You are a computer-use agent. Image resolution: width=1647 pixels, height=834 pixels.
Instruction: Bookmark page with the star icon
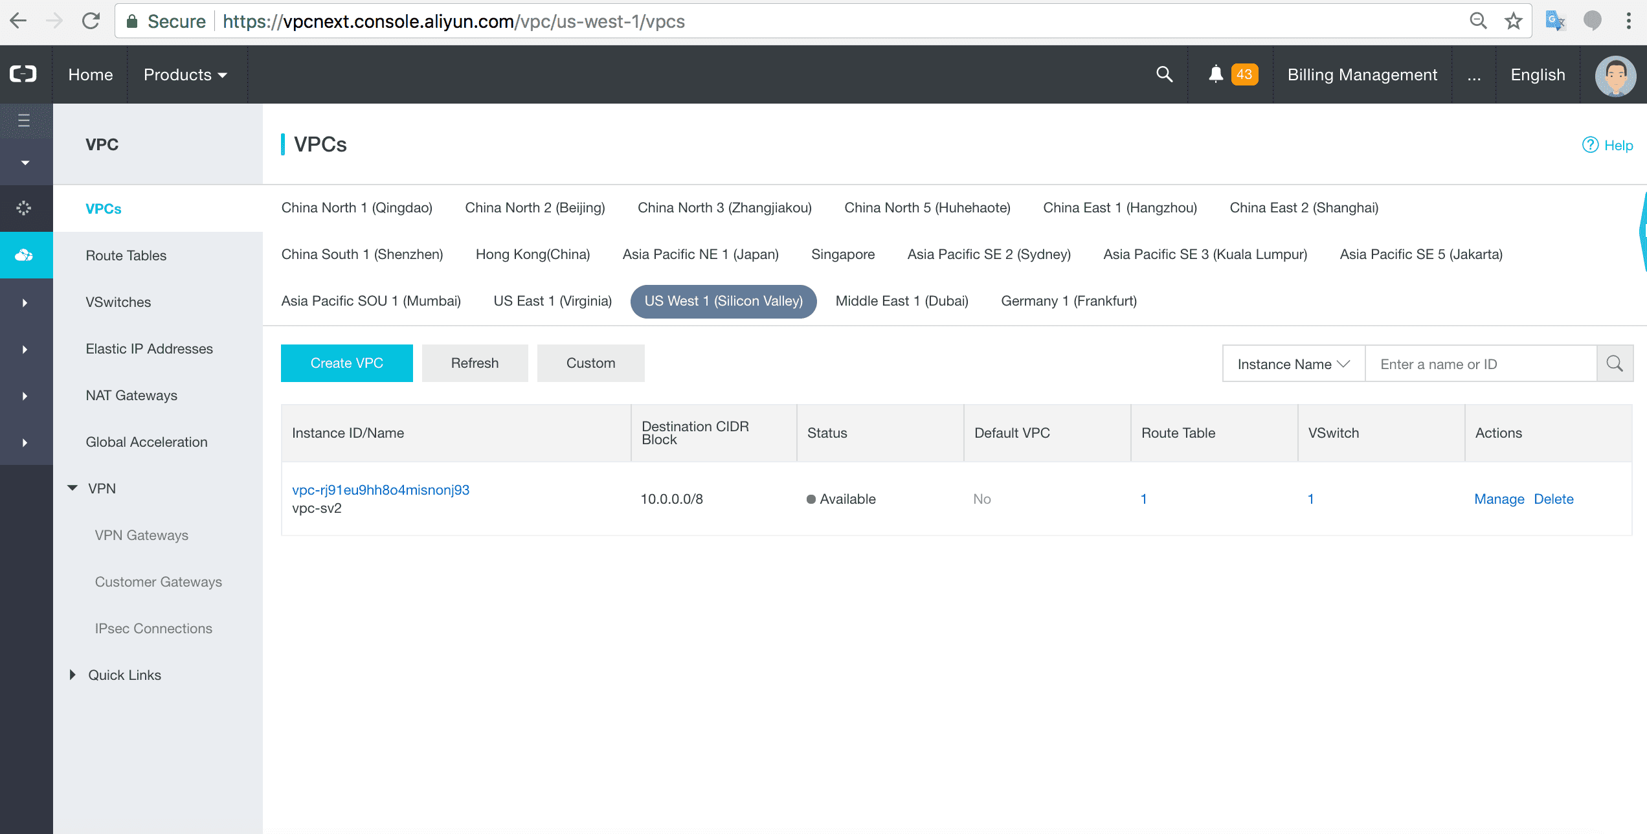click(1513, 21)
